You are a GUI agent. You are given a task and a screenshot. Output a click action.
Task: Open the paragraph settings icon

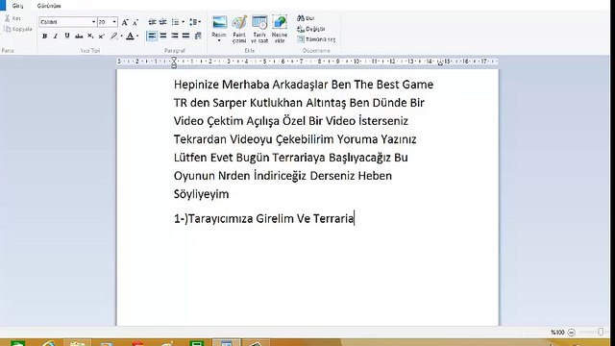click(x=198, y=37)
